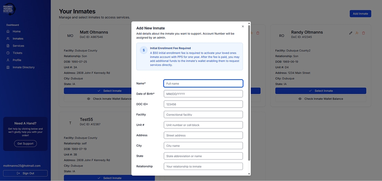
Task: Click the edit pencil icon for Randy Oltmanns
Action: click(351, 33)
